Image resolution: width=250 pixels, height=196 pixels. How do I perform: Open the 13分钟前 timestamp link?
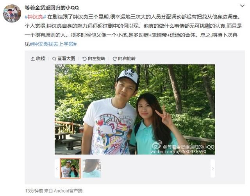(34, 191)
